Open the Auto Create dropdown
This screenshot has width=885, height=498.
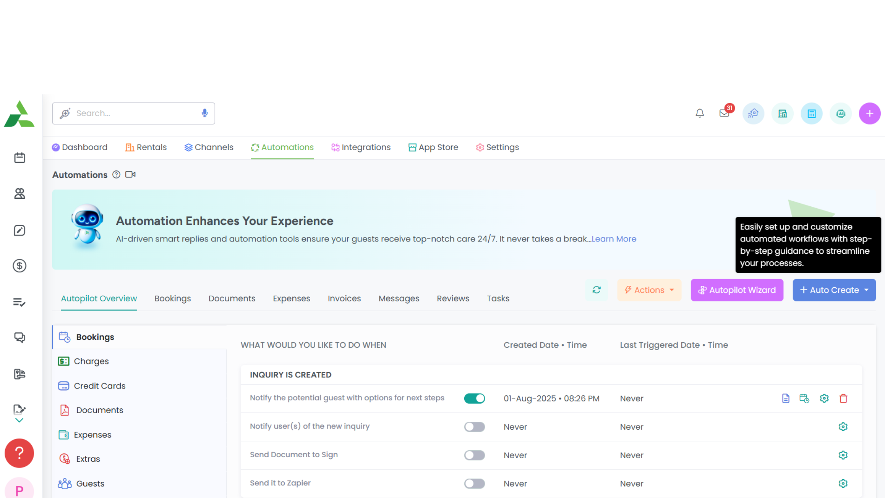click(x=834, y=290)
